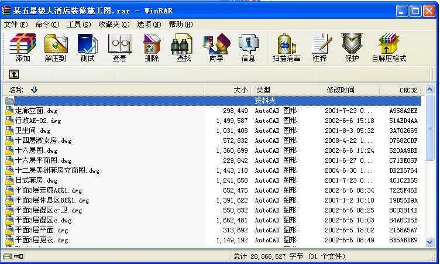Viewport: 440px width, 264px height.
Task: Click the window title bar text
Action: click(x=93, y=11)
